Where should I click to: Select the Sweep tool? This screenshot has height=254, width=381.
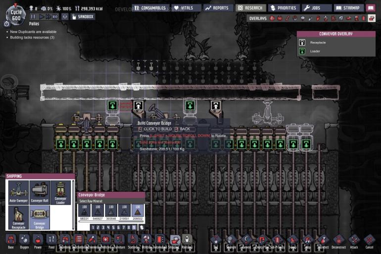point(292,241)
